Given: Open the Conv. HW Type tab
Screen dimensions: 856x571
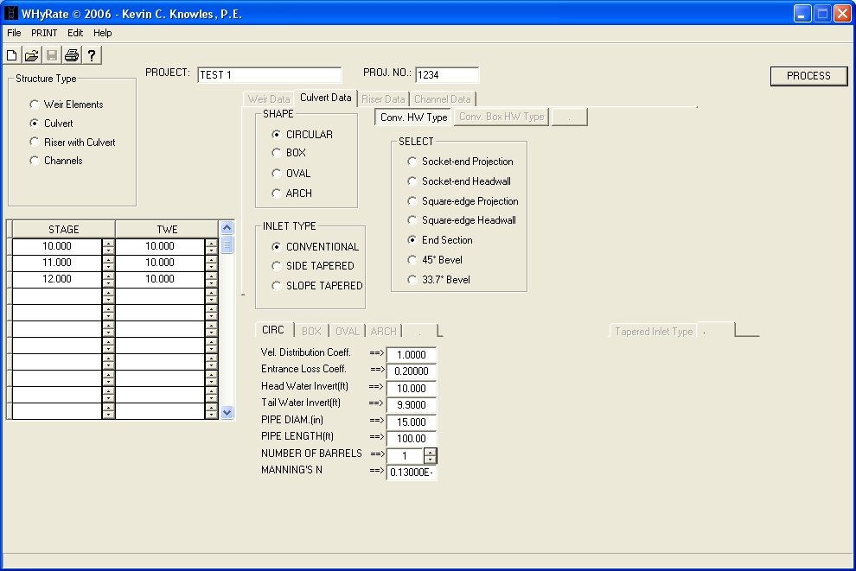Looking at the screenshot, I should pos(413,117).
